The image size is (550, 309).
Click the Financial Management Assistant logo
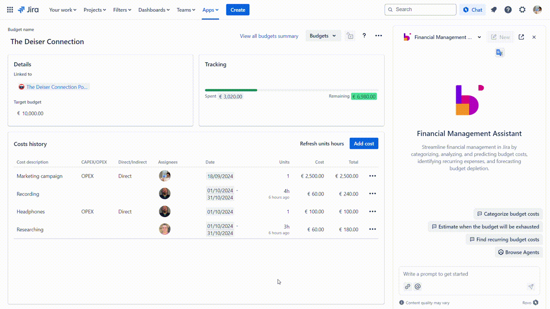(470, 100)
